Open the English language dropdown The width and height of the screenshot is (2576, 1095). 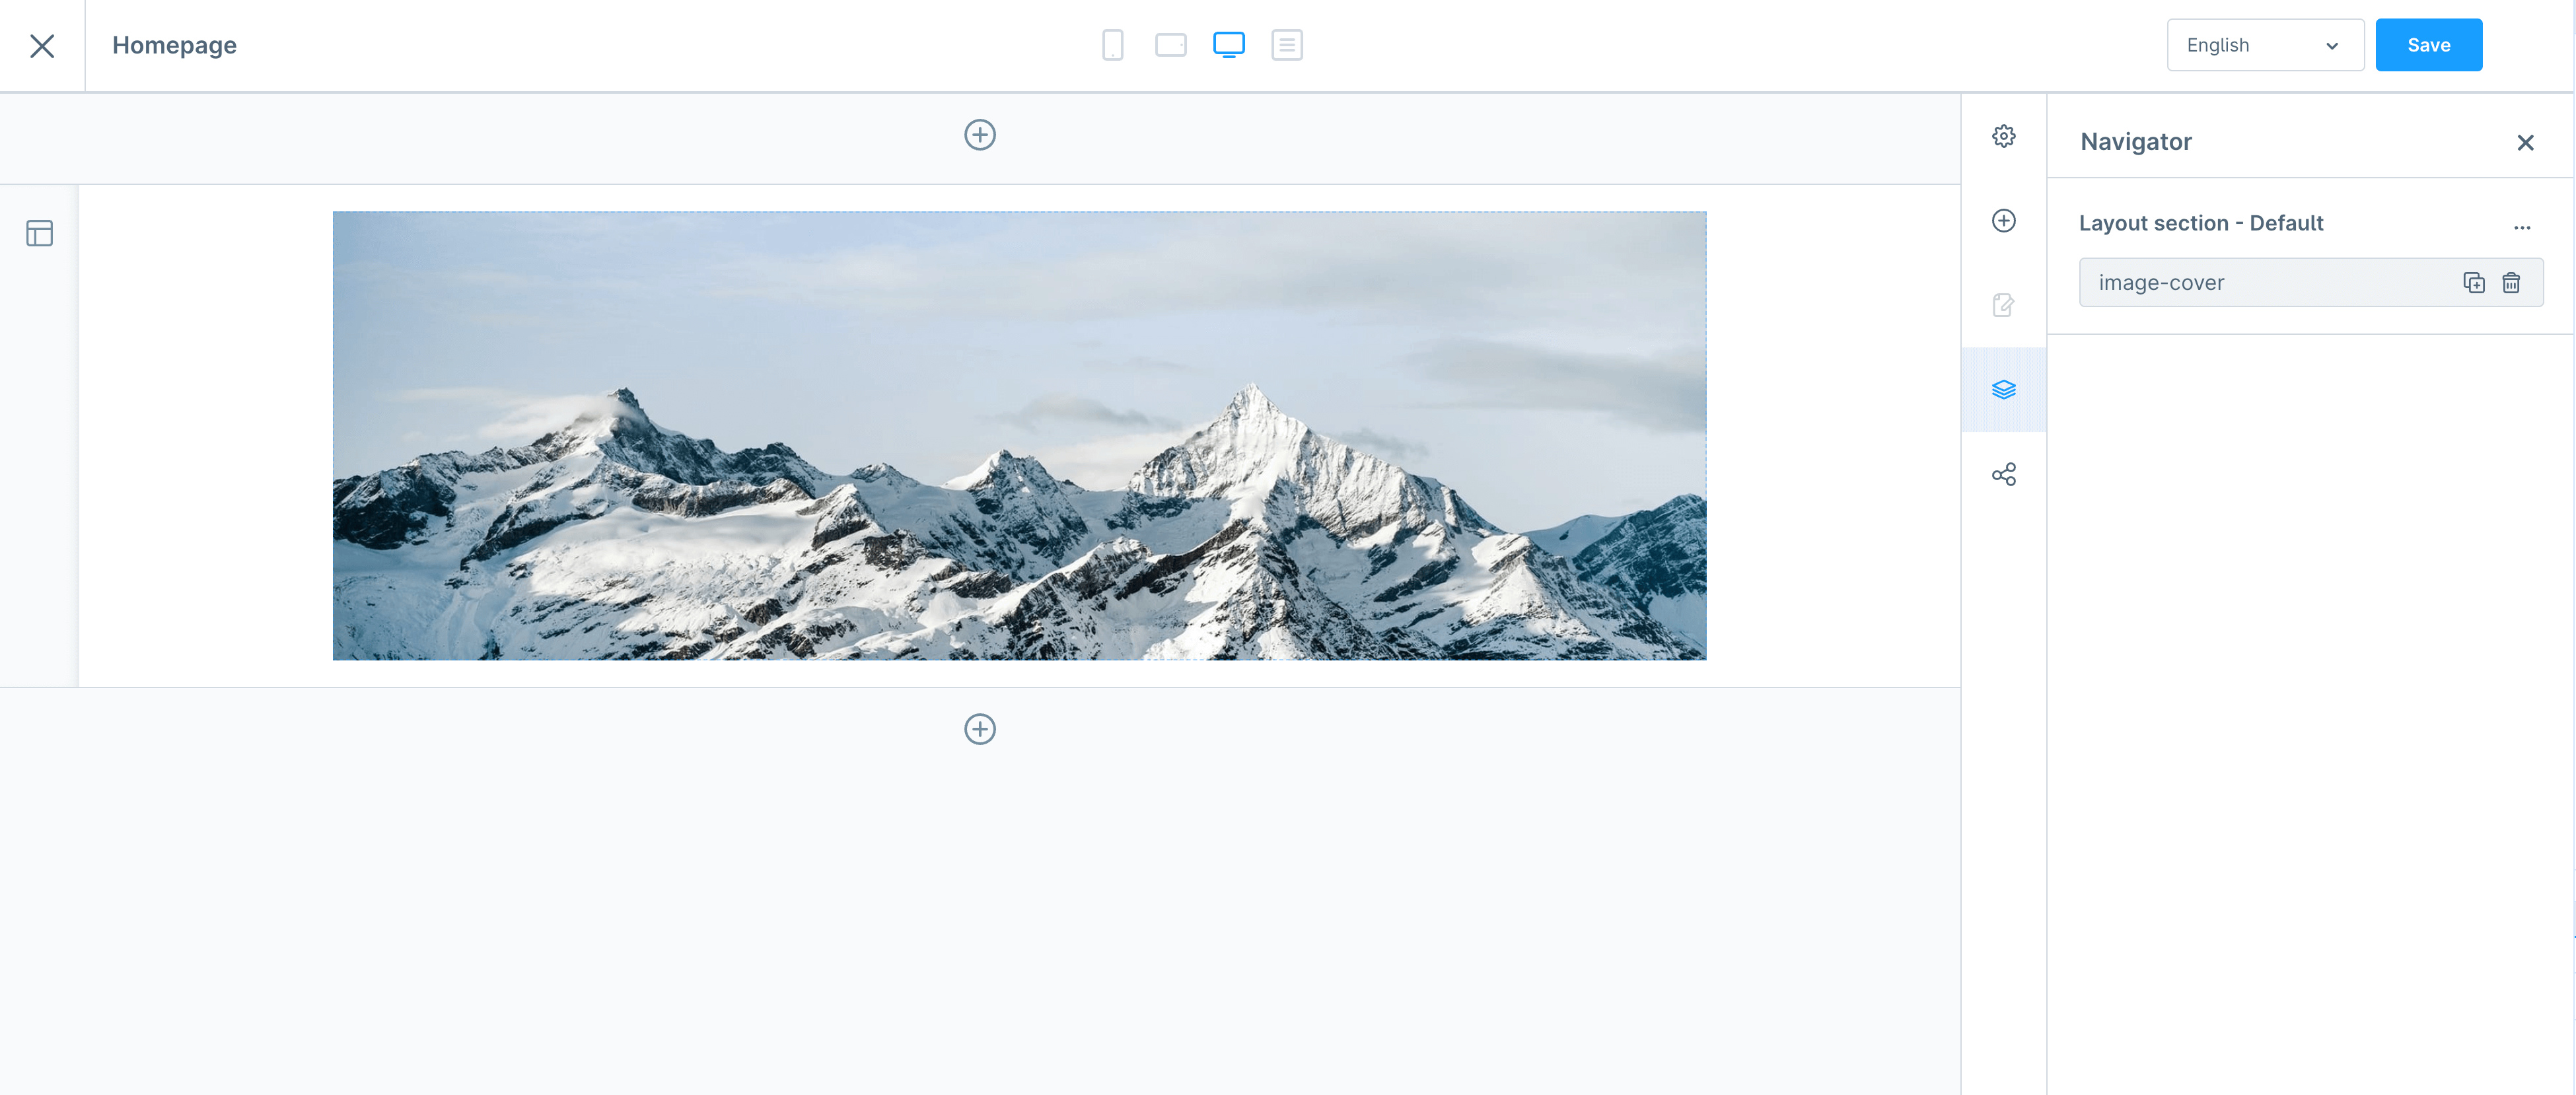(2265, 45)
